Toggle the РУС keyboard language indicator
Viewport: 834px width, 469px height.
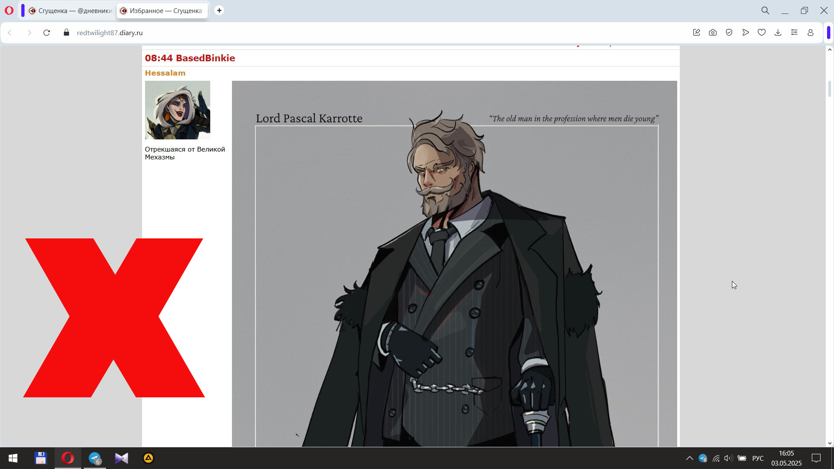pyautogui.click(x=758, y=458)
